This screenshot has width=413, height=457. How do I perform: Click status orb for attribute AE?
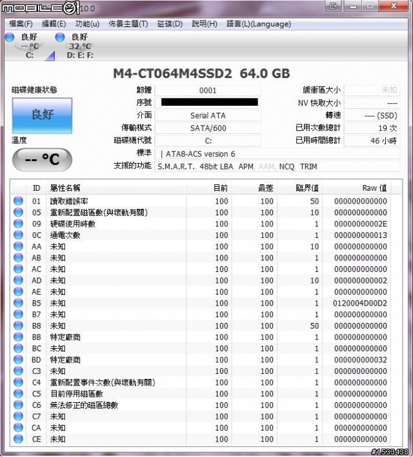(18, 292)
